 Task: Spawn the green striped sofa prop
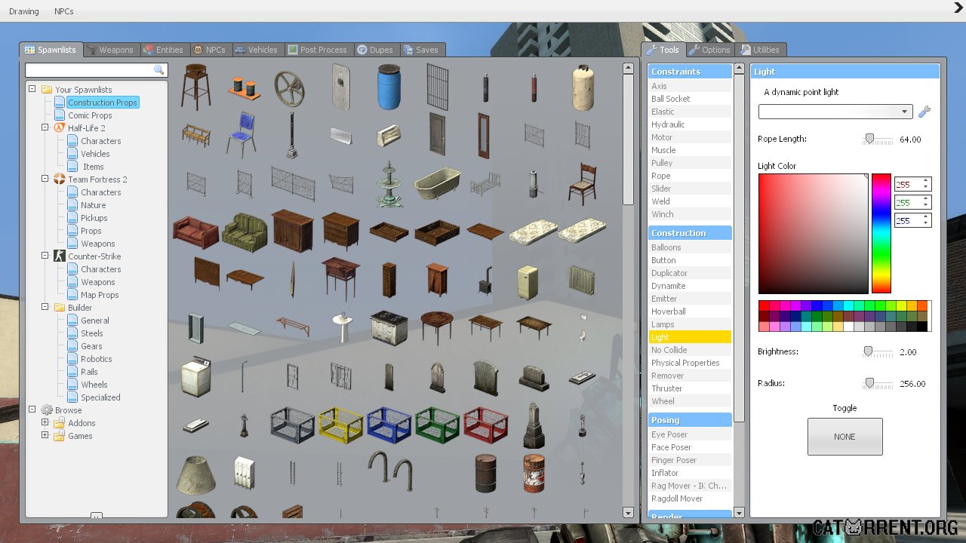(244, 232)
